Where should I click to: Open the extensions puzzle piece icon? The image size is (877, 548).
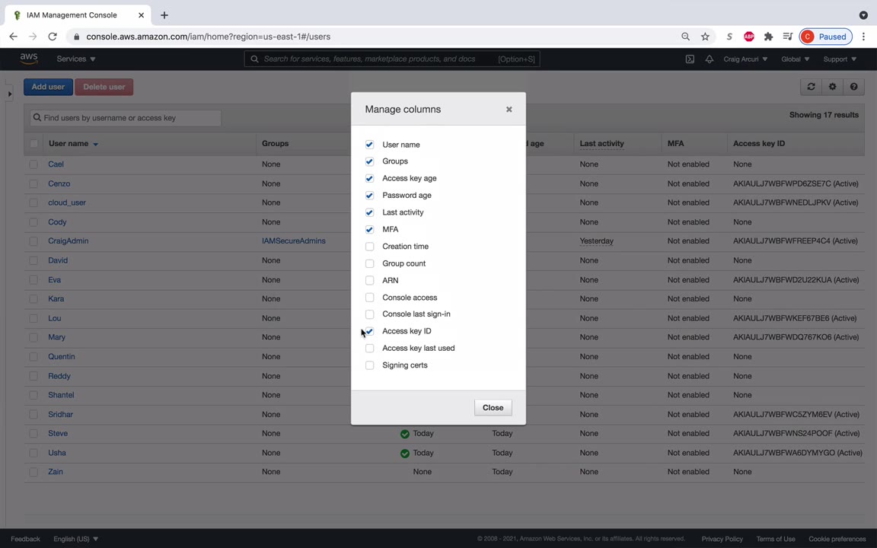768,37
